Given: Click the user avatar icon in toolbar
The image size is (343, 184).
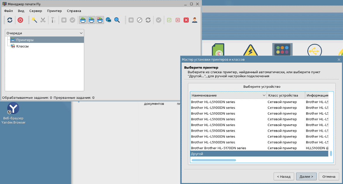Looking at the screenshot, I should coord(194,20).
